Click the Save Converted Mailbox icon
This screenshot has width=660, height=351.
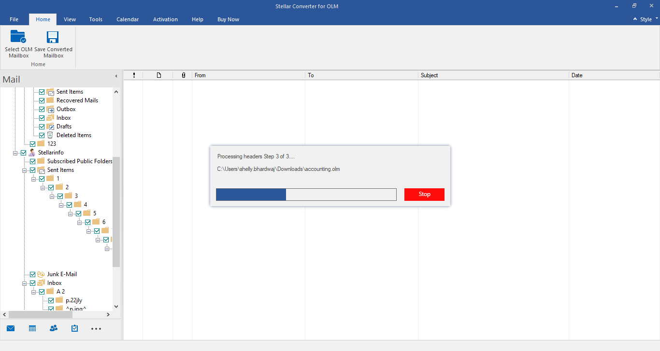click(53, 37)
